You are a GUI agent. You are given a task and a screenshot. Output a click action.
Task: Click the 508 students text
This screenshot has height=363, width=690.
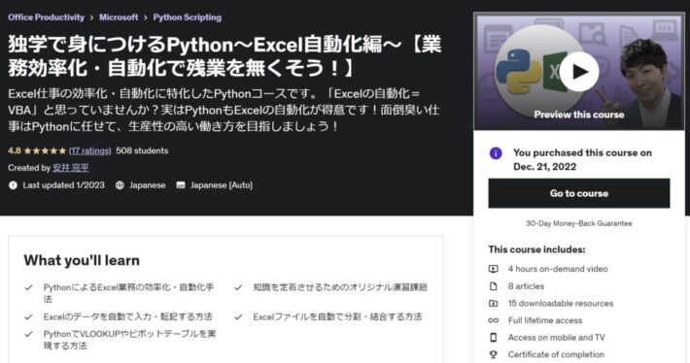click(x=142, y=150)
